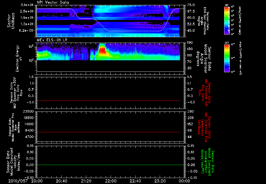Click the '23500' scanner position tick
Screen dimensions: 266x184
(28, 111)
